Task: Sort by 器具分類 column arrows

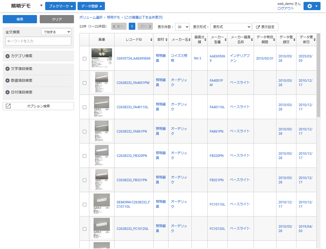Action: pyautogui.click(x=205, y=40)
